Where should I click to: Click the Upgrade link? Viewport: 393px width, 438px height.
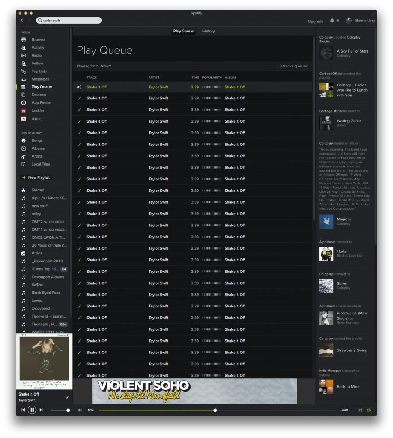(315, 21)
